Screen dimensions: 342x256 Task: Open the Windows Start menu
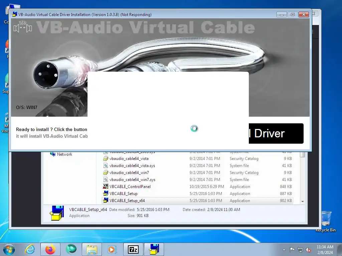[x=9, y=249]
